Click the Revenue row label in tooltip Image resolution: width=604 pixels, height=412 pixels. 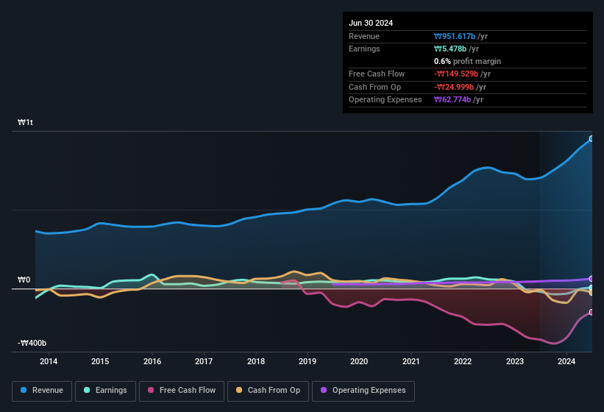364,36
